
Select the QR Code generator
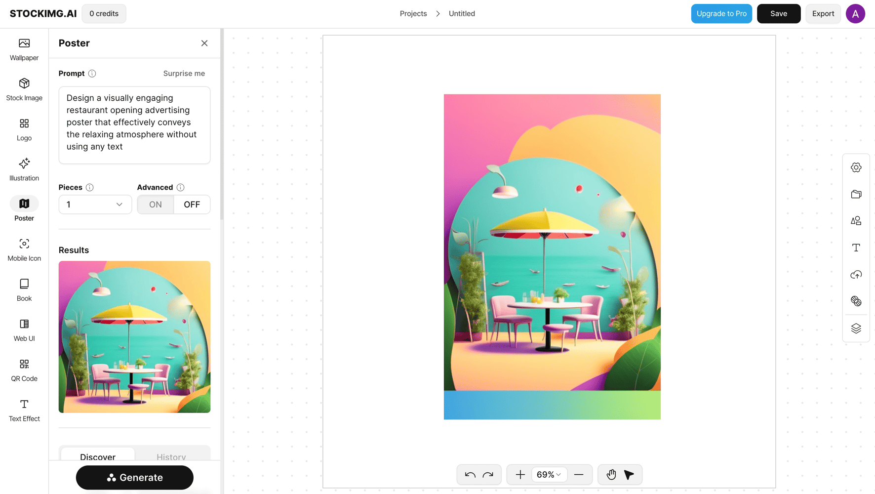point(24,370)
